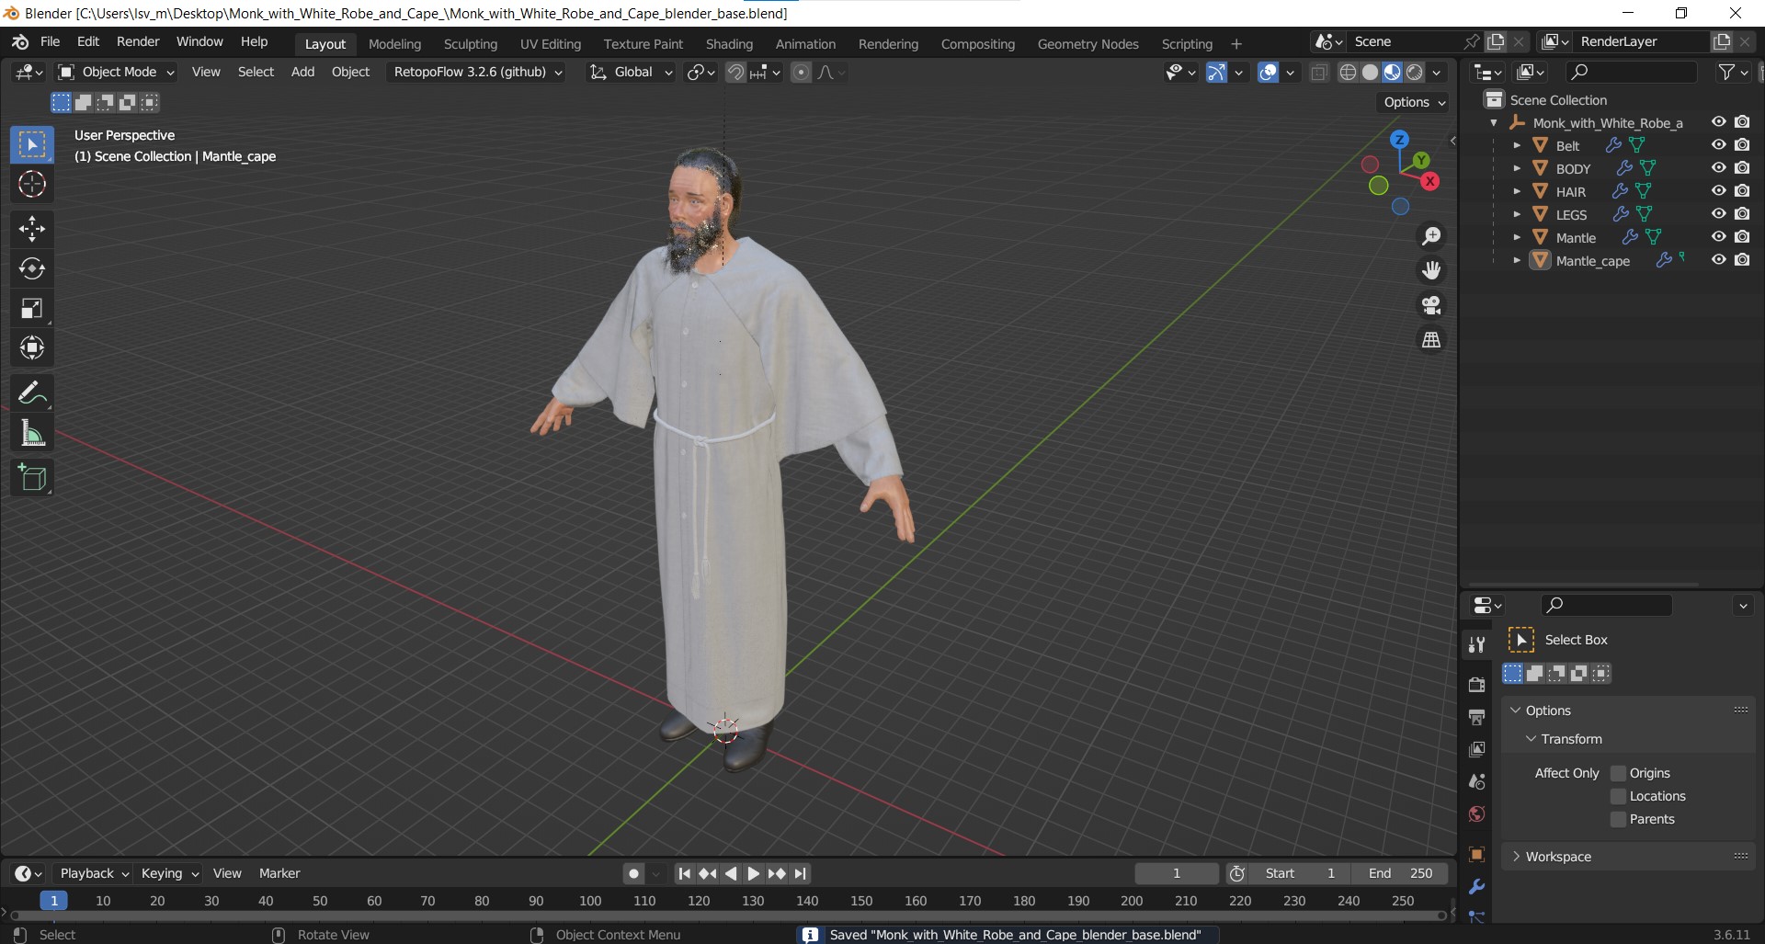
Task: Open the Render properties tab
Action: tap(1477, 685)
